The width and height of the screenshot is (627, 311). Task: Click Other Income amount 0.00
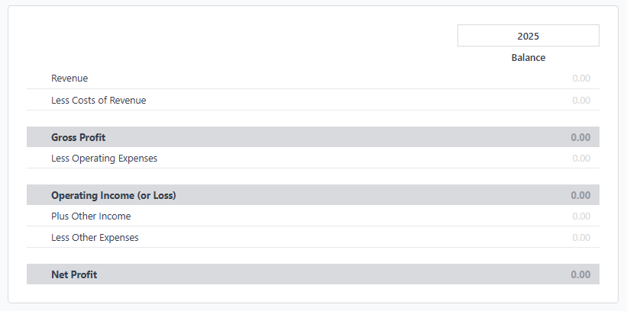click(x=581, y=216)
